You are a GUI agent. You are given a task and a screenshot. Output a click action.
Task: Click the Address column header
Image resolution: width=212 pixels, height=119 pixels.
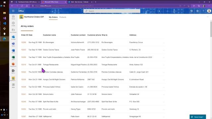coord(133,35)
